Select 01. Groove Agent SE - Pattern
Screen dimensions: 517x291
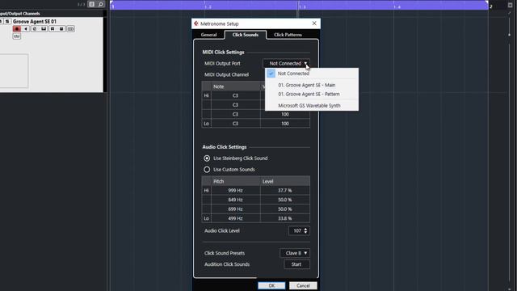coord(312,94)
